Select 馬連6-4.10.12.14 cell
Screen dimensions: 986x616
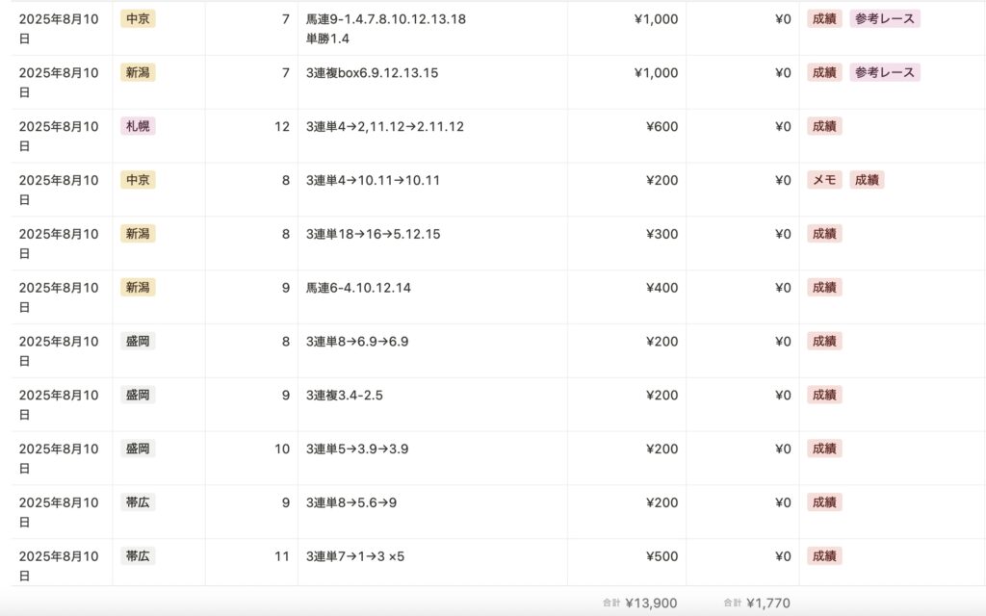coord(432,297)
